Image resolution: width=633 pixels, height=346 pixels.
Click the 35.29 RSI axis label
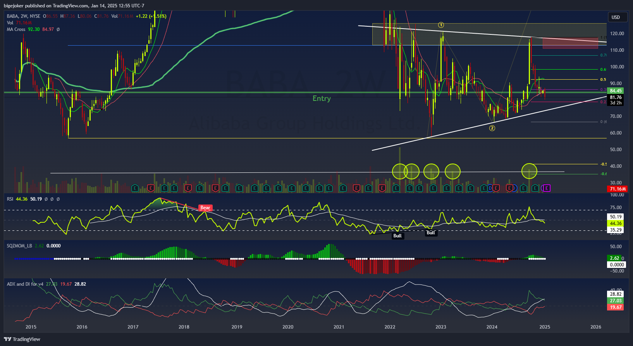[616, 230]
